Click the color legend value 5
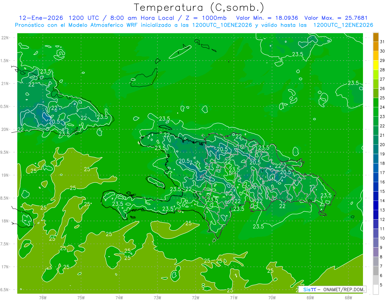The image size is (391, 302). tap(381, 285)
